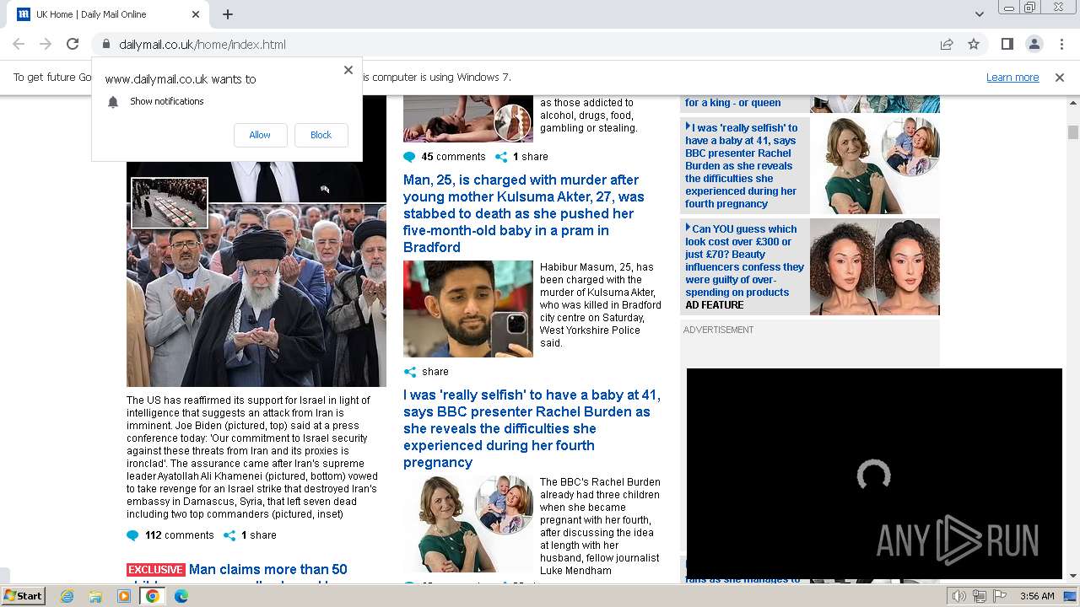
Task: Open Rachel Burden thumbnail in main column
Action: (468, 524)
